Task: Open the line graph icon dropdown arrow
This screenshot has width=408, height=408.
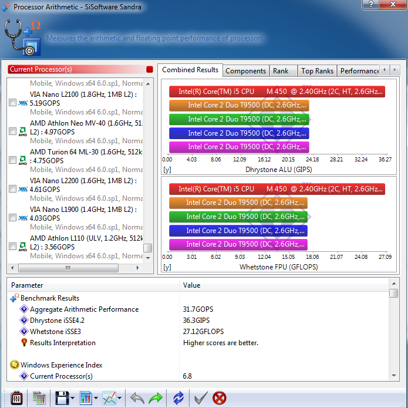Action: (119, 398)
